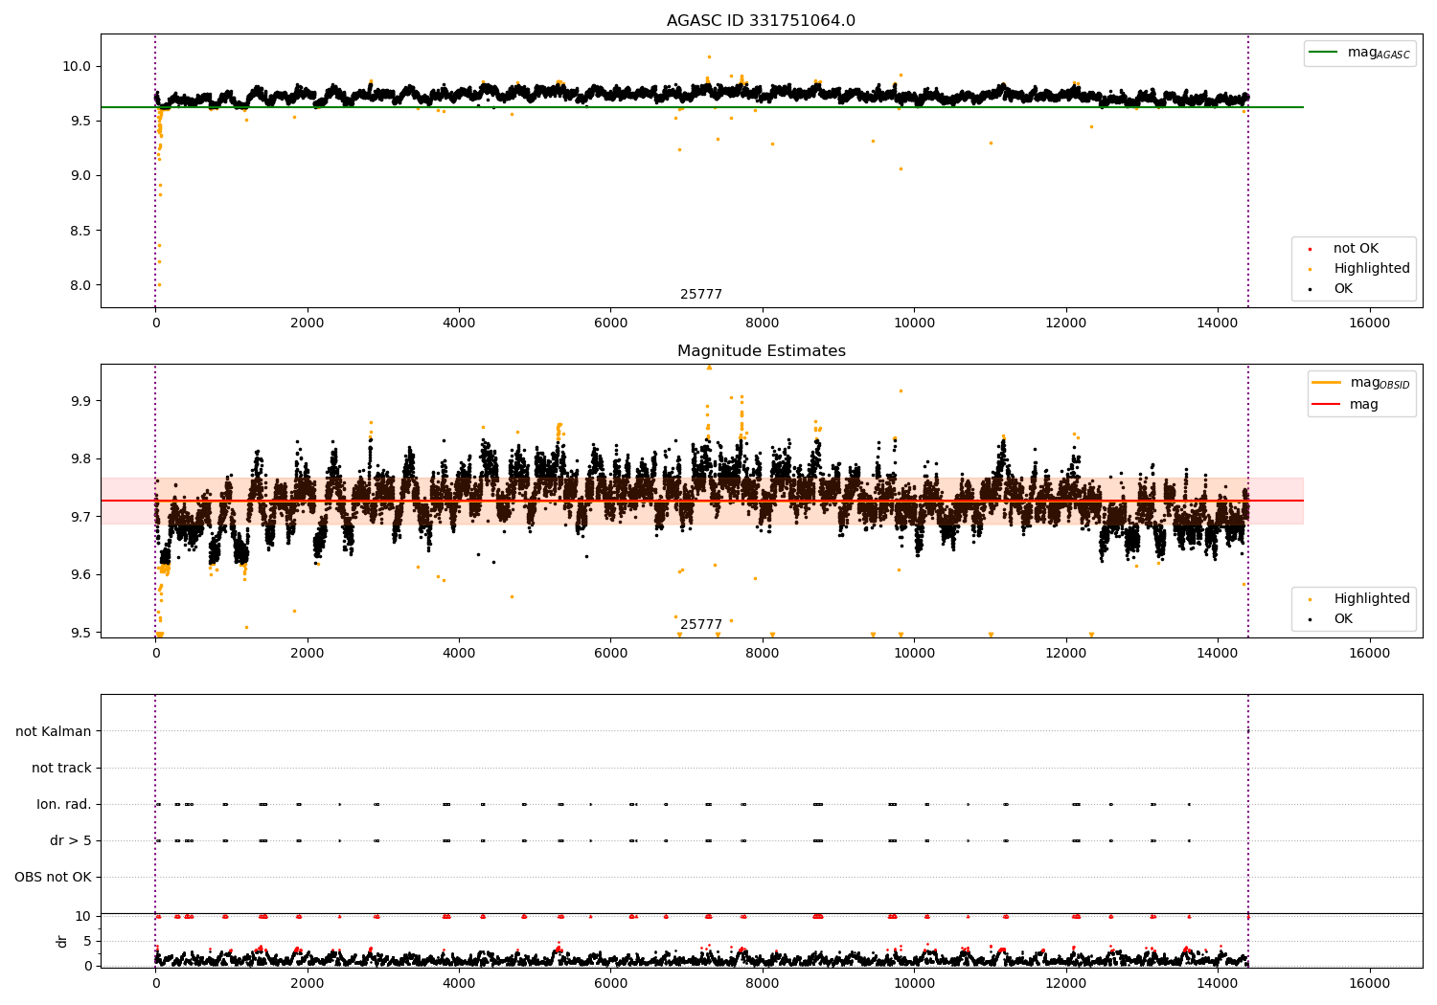
Task: Click 'OK' legend entry in Magnitude Estimates plot
Action: pyautogui.click(x=1331, y=619)
